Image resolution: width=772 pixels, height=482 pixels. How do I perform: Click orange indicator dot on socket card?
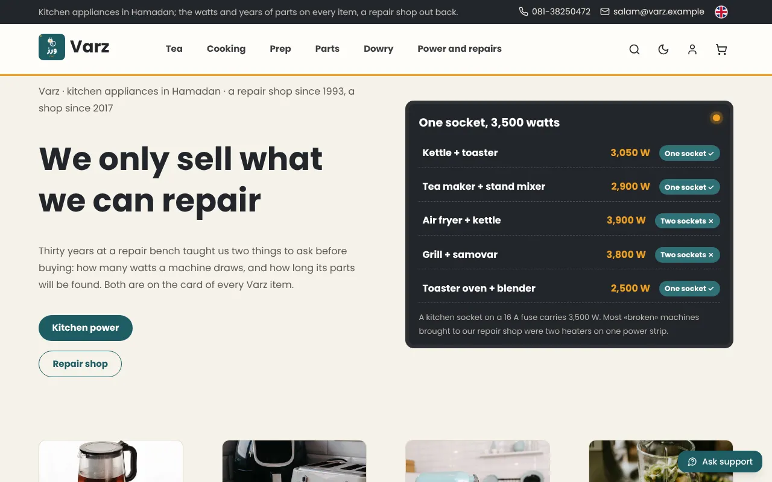pyautogui.click(x=717, y=117)
